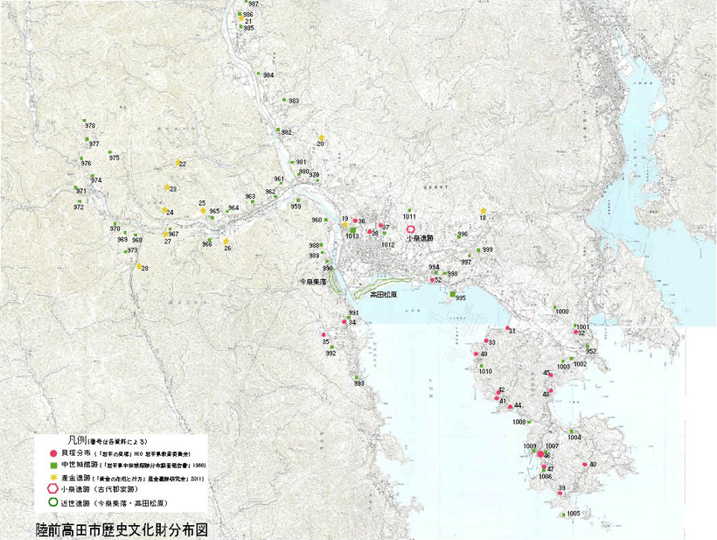This screenshot has width=717, height=540.
Task: Select the large green square marker 1013
Action: click(x=353, y=230)
